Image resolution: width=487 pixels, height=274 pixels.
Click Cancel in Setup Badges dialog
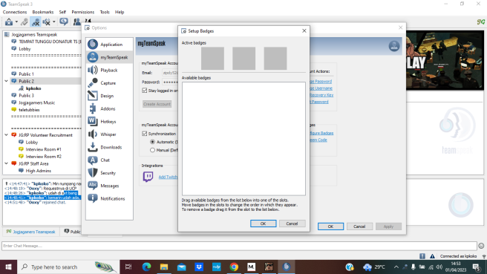(292, 224)
